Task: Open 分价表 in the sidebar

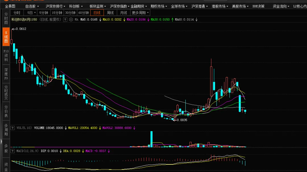Action: point(6,111)
